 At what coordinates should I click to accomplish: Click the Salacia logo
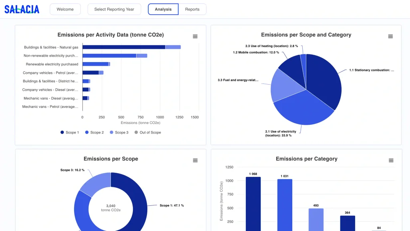tap(22, 10)
